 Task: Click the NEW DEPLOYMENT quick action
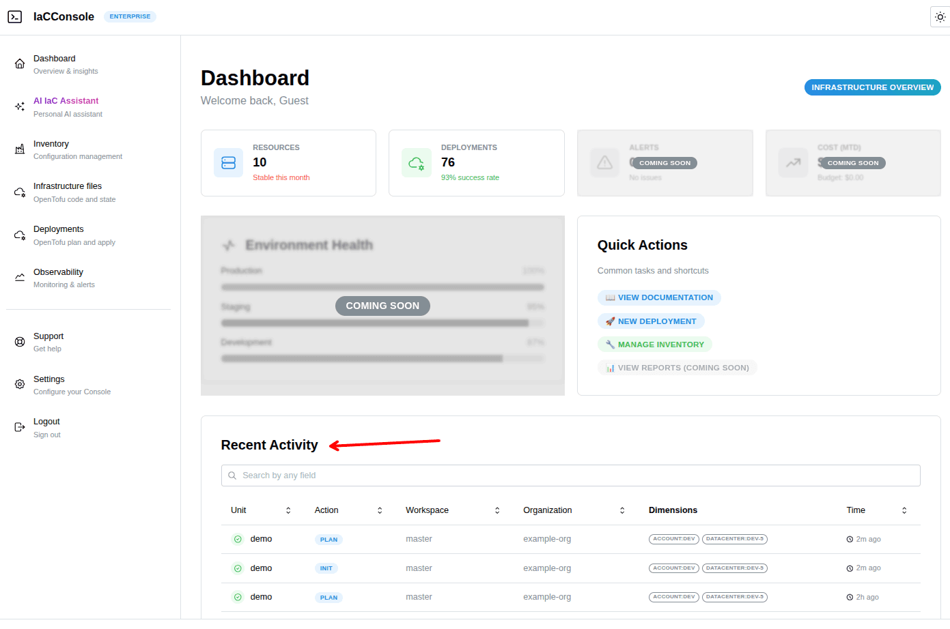651,321
